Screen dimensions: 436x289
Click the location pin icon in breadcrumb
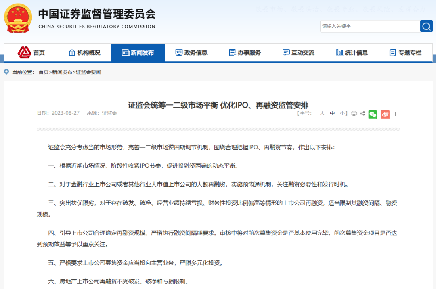pyautogui.click(x=6, y=72)
